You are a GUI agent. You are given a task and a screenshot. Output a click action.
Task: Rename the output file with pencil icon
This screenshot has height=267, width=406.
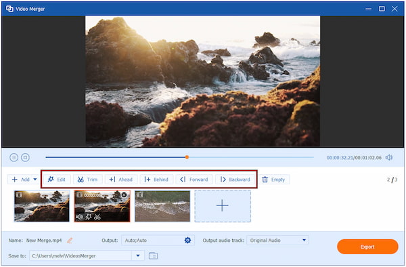pos(70,241)
